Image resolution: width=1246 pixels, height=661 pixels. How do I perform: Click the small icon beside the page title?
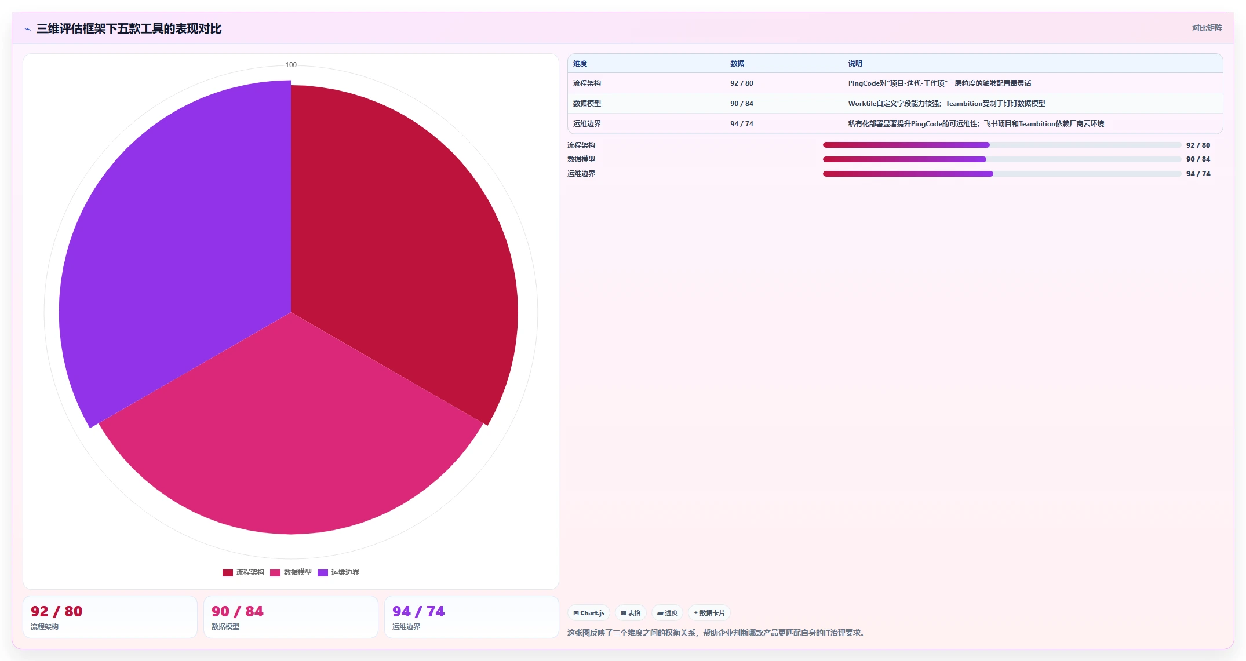point(27,29)
